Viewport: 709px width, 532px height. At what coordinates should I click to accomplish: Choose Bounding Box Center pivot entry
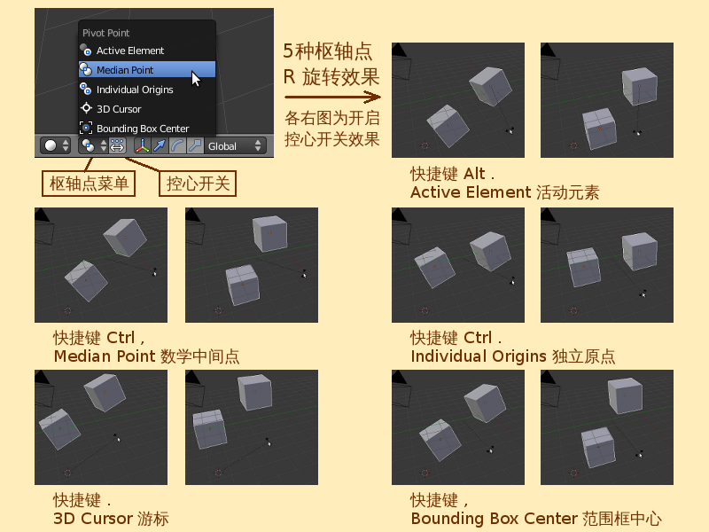[x=147, y=128]
